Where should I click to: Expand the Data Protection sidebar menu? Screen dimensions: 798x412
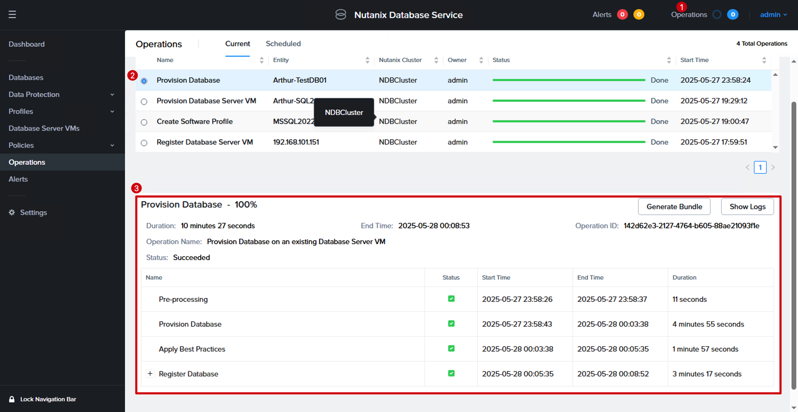tap(62, 95)
